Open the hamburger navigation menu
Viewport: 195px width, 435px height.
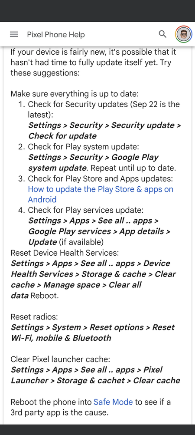14,34
